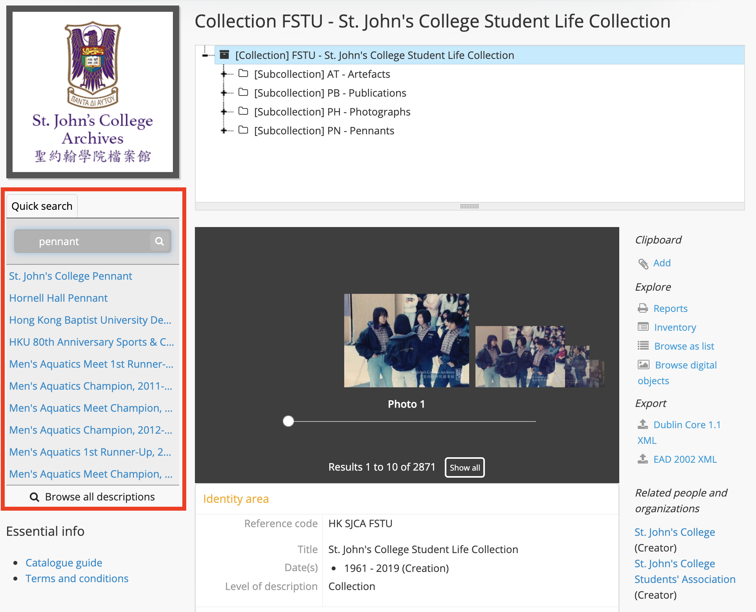Select the Quick search tab

(42, 205)
